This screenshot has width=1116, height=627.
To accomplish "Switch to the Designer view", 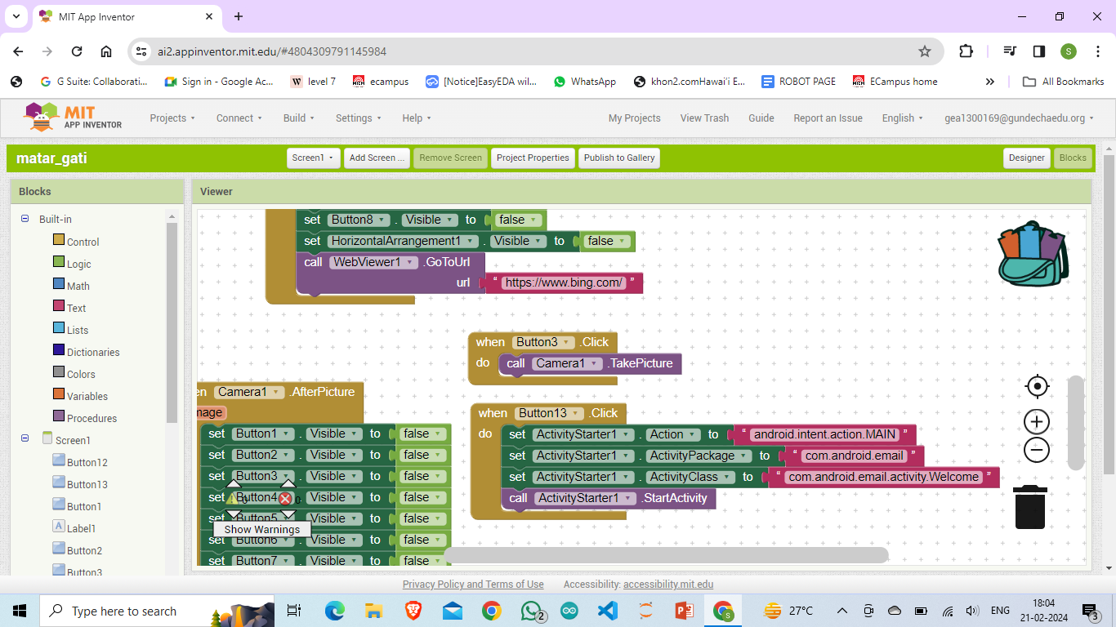I will [x=1026, y=158].
